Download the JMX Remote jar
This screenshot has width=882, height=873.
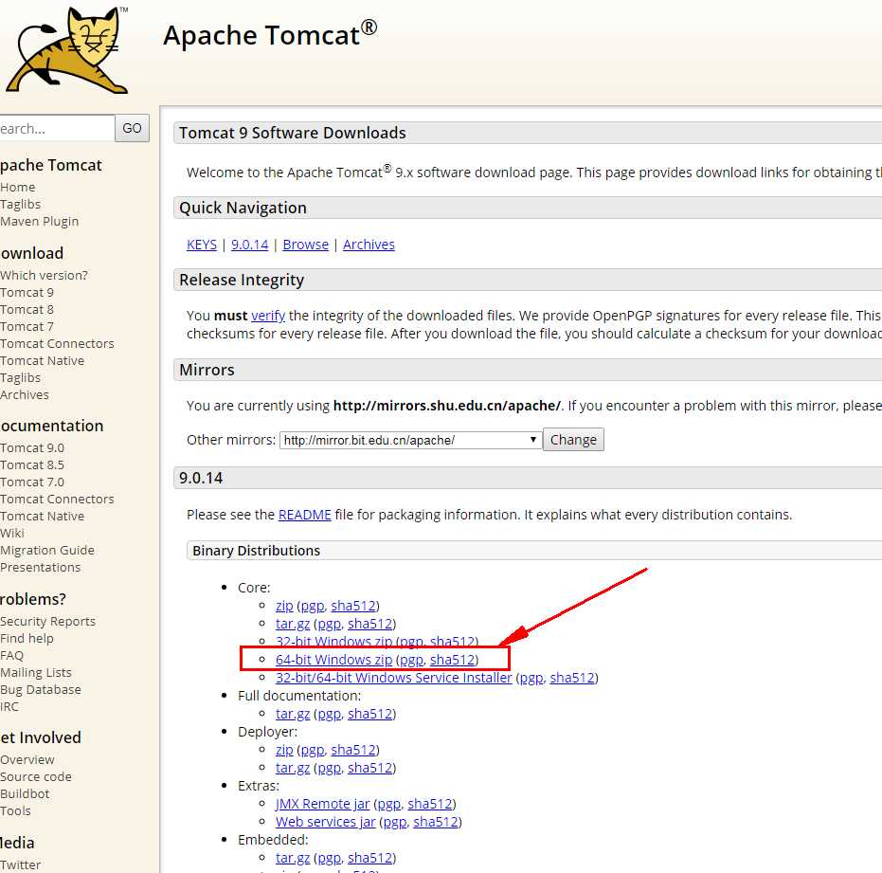click(x=323, y=805)
